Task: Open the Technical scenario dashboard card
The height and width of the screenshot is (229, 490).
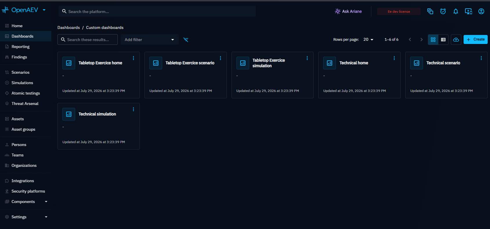Action: pyautogui.click(x=446, y=75)
